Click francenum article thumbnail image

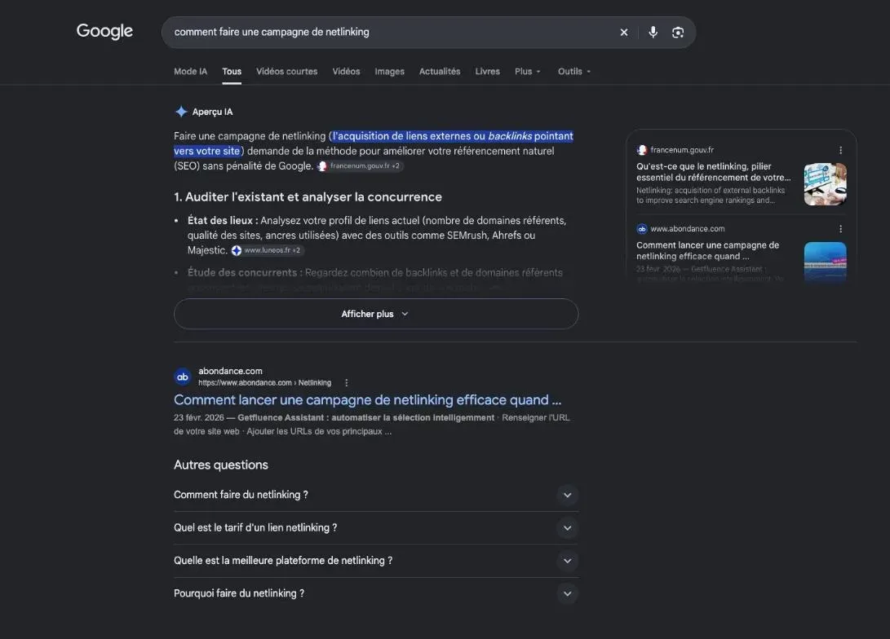(826, 184)
